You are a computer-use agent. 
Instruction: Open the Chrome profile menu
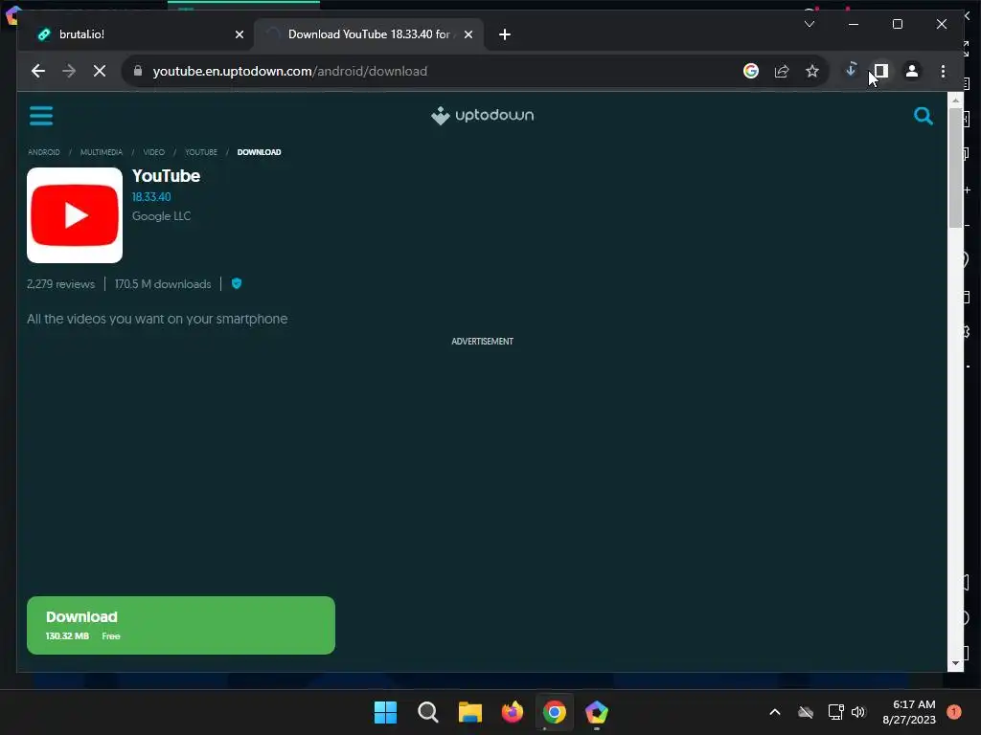point(912,71)
